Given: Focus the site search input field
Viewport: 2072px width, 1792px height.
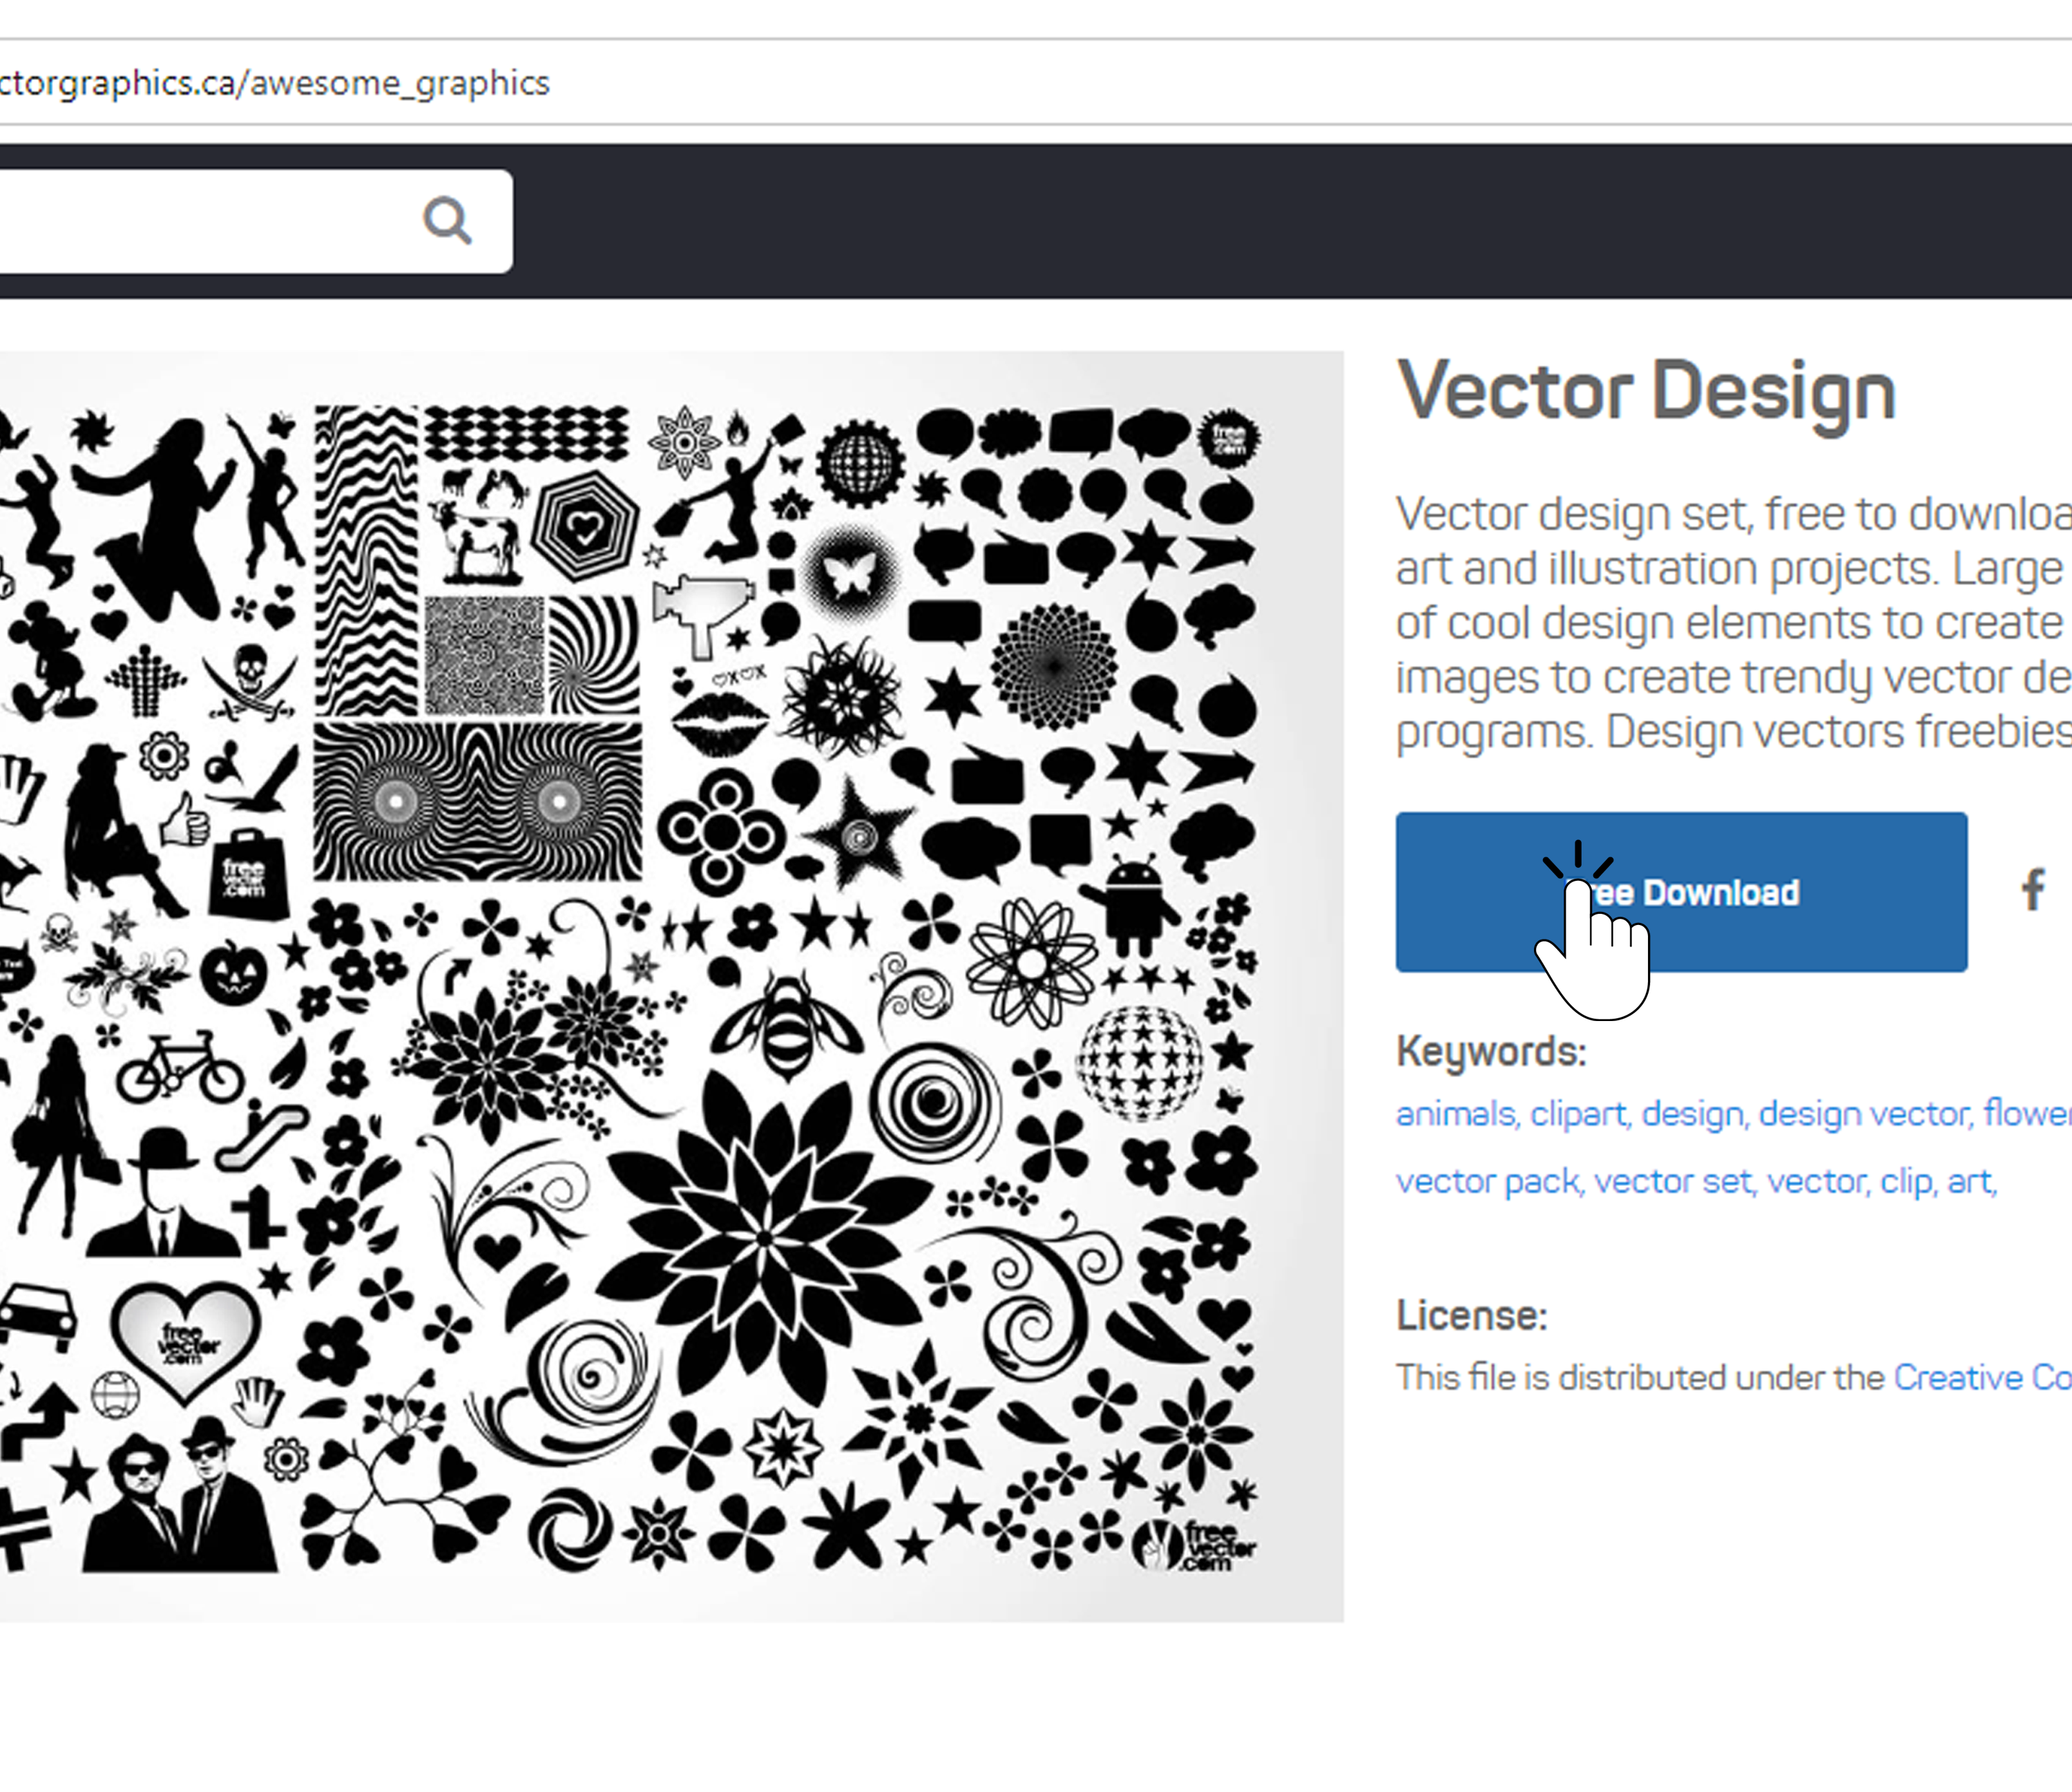Looking at the screenshot, I should click(200, 221).
